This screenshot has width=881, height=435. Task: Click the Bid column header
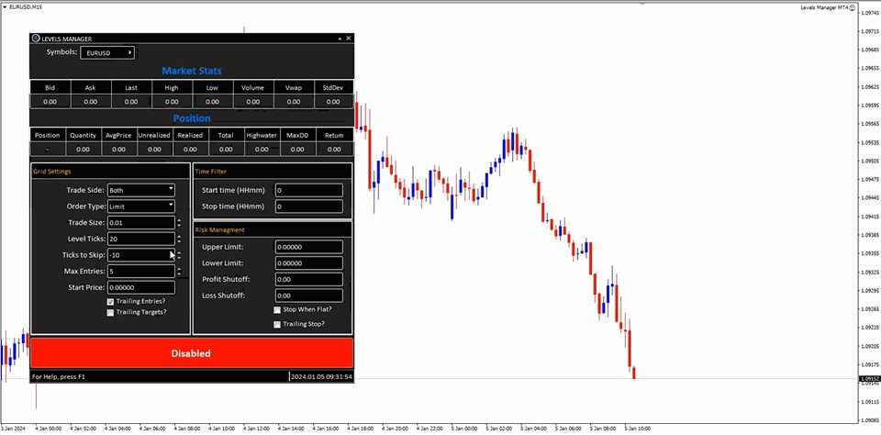[50, 88]
